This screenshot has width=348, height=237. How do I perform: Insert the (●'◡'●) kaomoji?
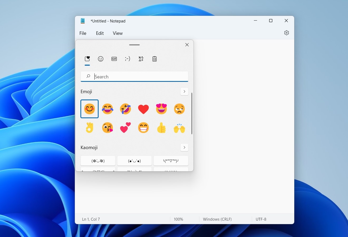click(134, 160)
